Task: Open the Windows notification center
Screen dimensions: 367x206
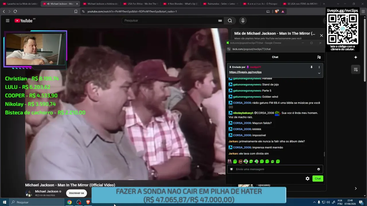Action: 361,202
